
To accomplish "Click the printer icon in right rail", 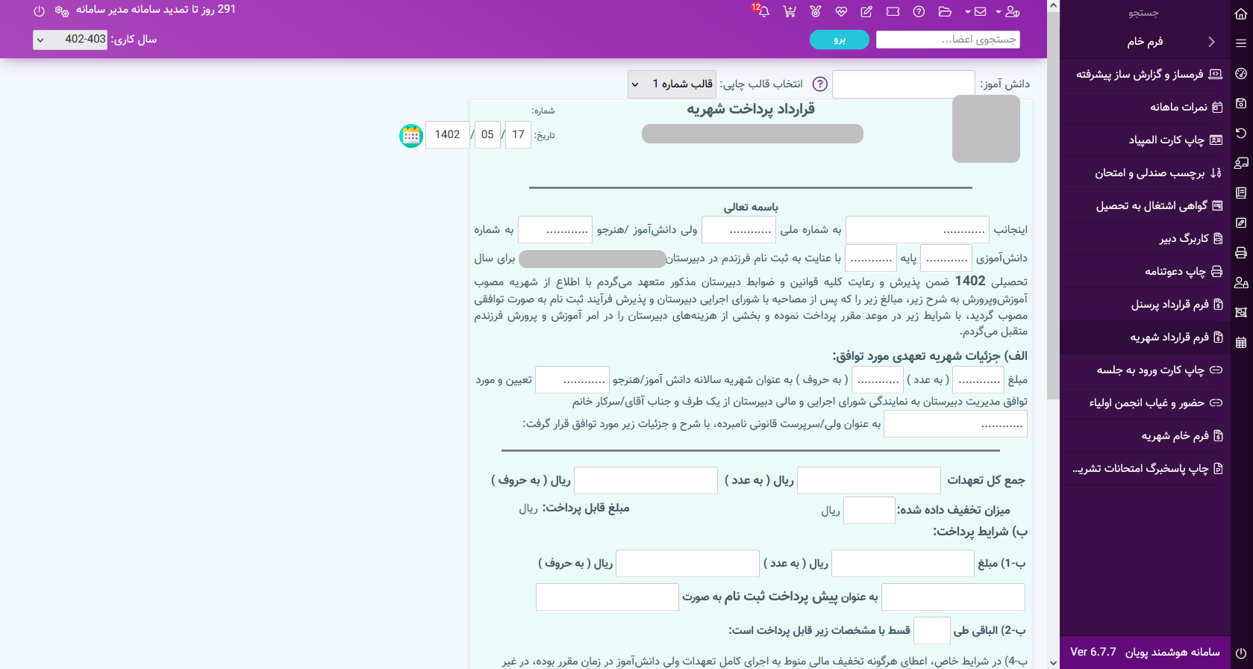I will coord(1241,252).
